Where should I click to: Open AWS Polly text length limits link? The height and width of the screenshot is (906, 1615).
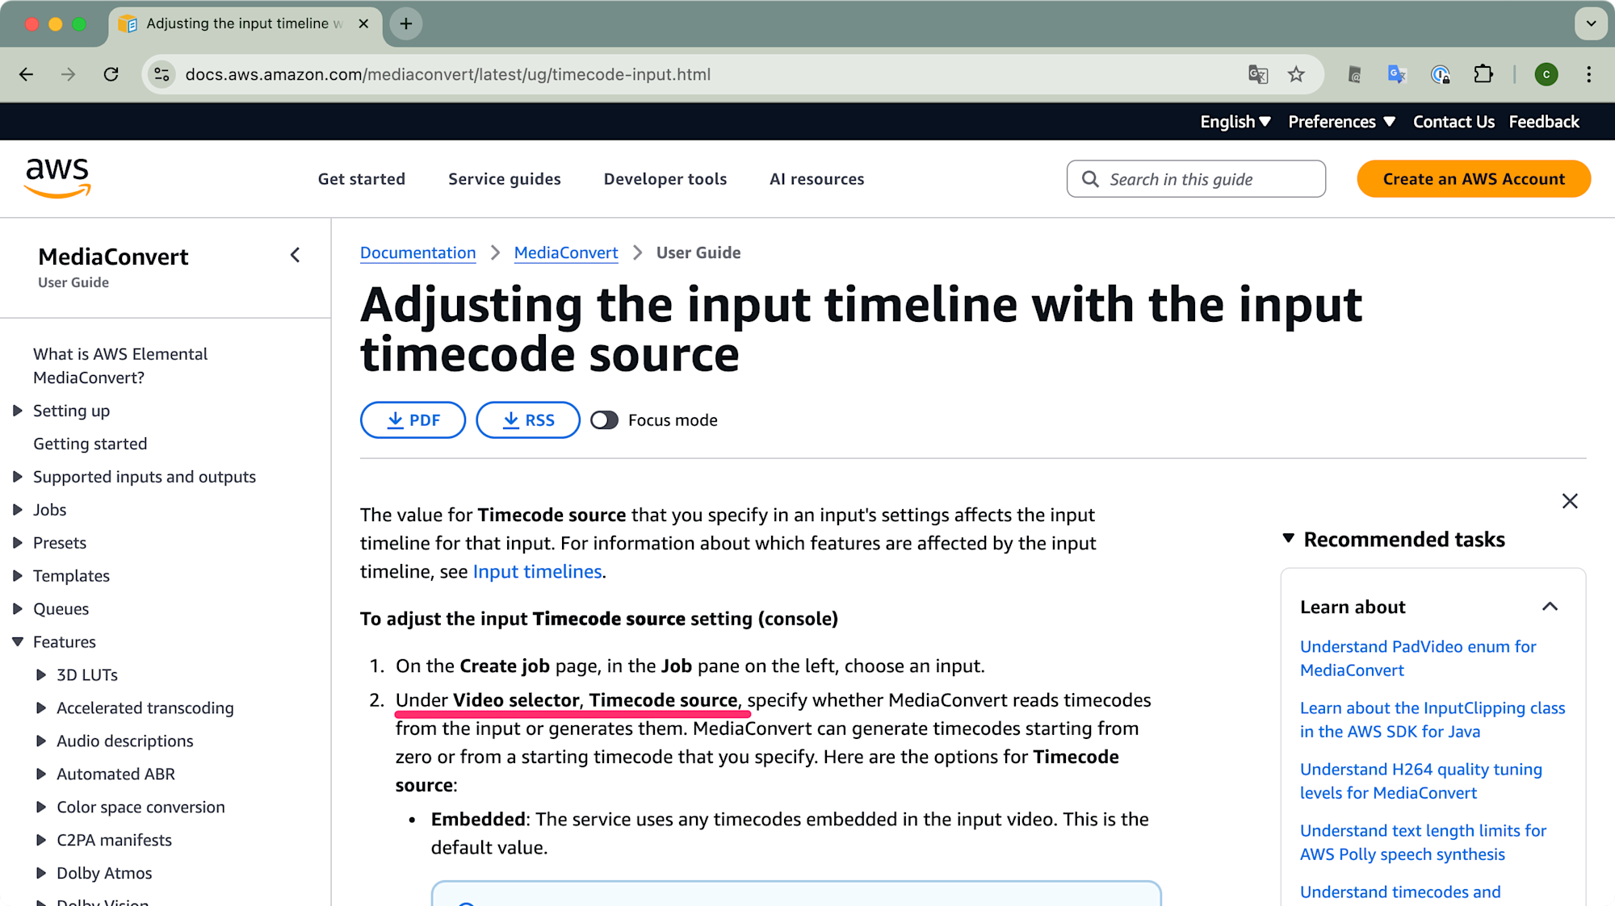point(1423,842)
